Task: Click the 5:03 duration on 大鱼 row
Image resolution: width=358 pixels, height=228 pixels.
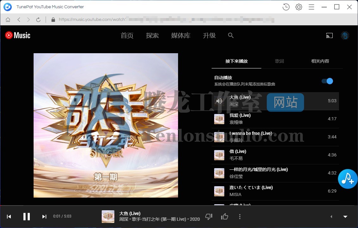Action: [332, 101]
